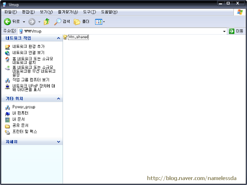
Task: Click the network setup wizard icon (홈 네트워크 설치)
Action: click(7, 60)
